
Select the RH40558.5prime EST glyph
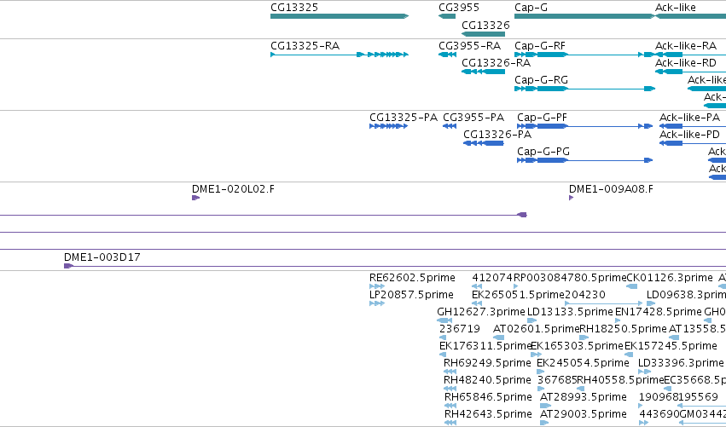click(x=581, y=389)
